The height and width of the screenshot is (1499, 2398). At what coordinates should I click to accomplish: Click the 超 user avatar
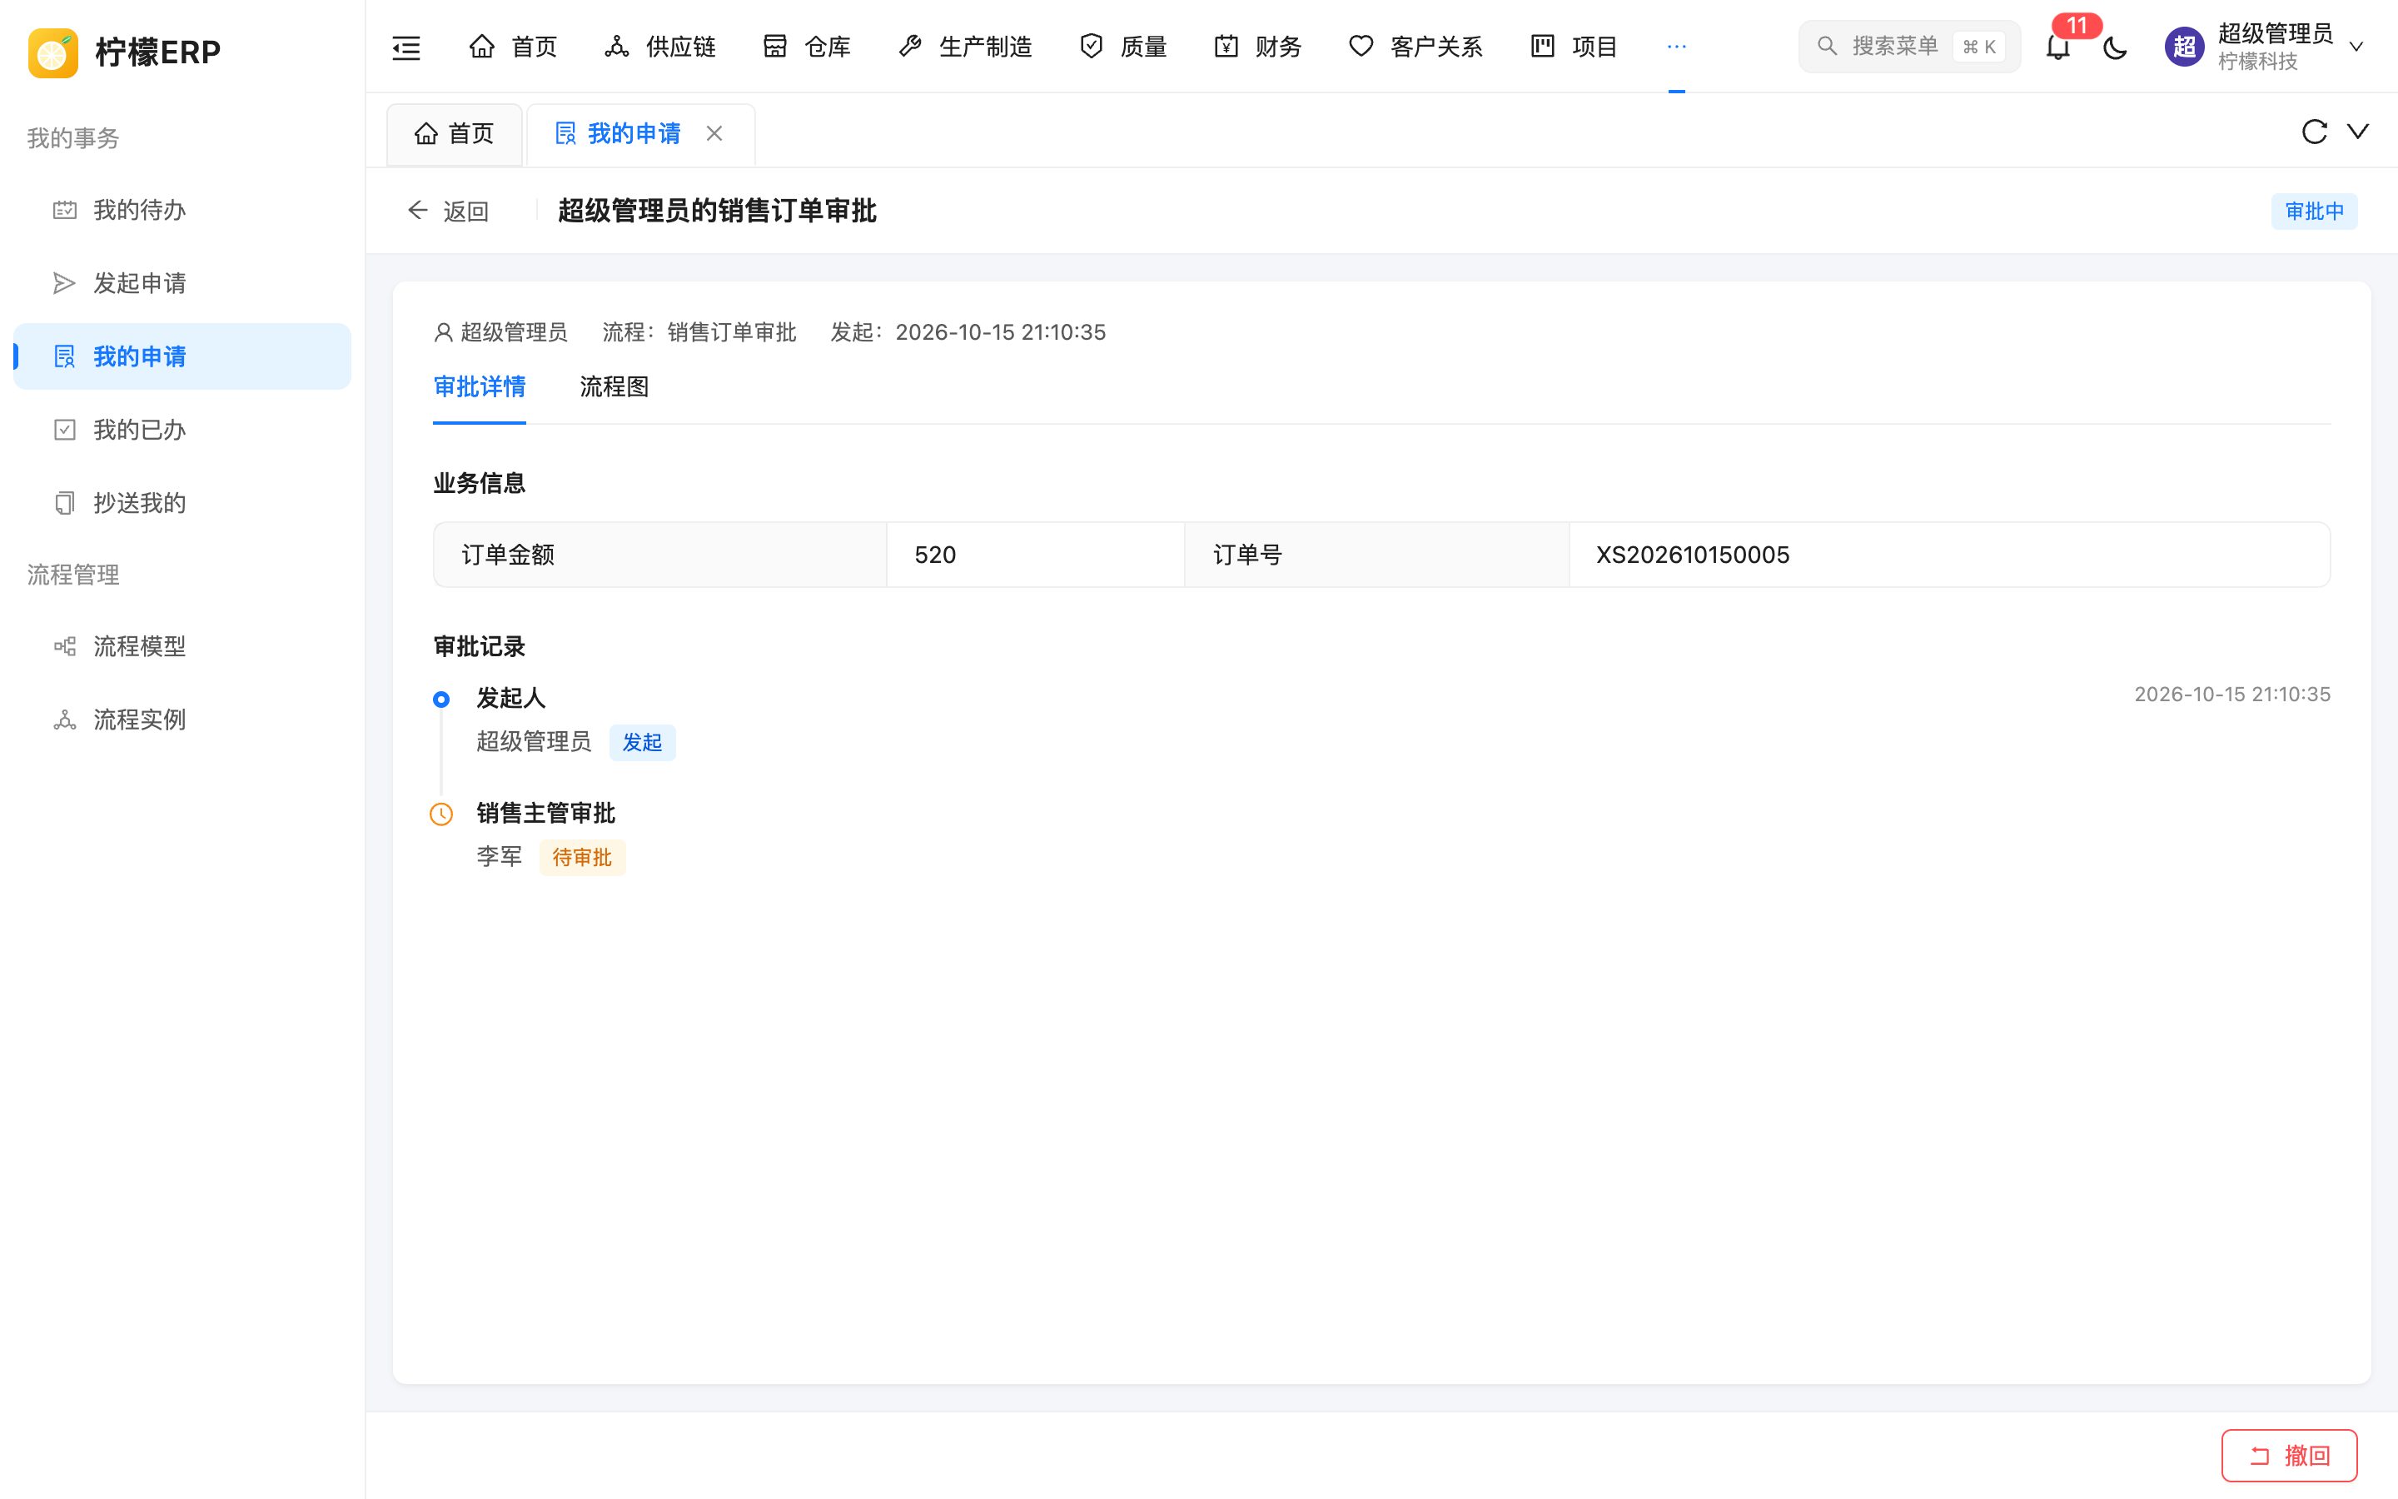click(2184, 47)
